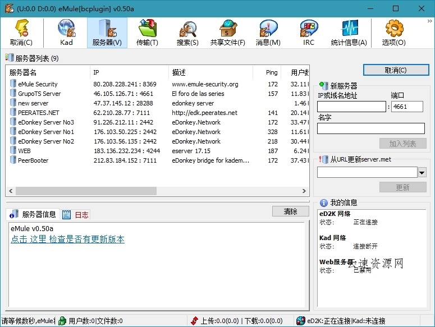Click the server icon of new server row
This screenshot has height=327, width=435.
[x=13, y=103]
